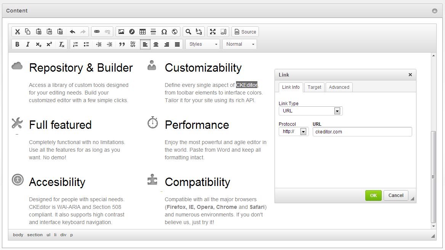Image resolution: width=445 pixels, height=250 pixels.
Task: Click the Undo arrow icon
Action: coord(72,32)
